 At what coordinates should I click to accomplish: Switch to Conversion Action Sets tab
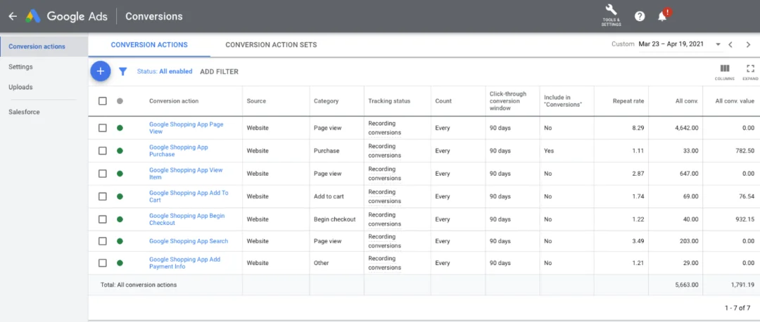(271, 44)
